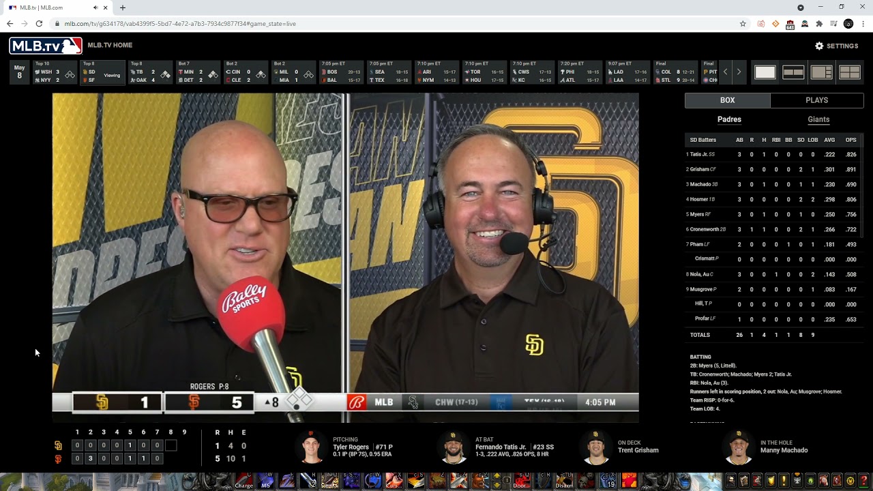Image resolution: width=873 pixels, height=491 pixels.
Task: Reload the page
Action: (x=39, y=23)
